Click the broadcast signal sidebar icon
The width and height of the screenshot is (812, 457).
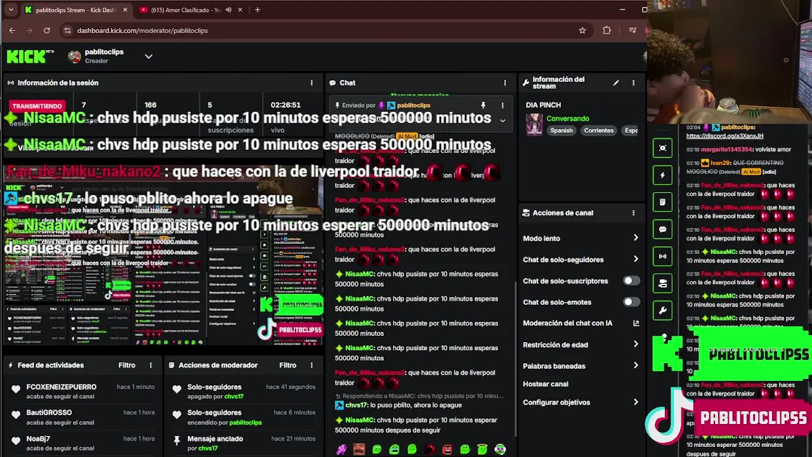(x=663, y=256)
